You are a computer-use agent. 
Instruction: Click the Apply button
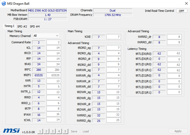click(178, 131)
